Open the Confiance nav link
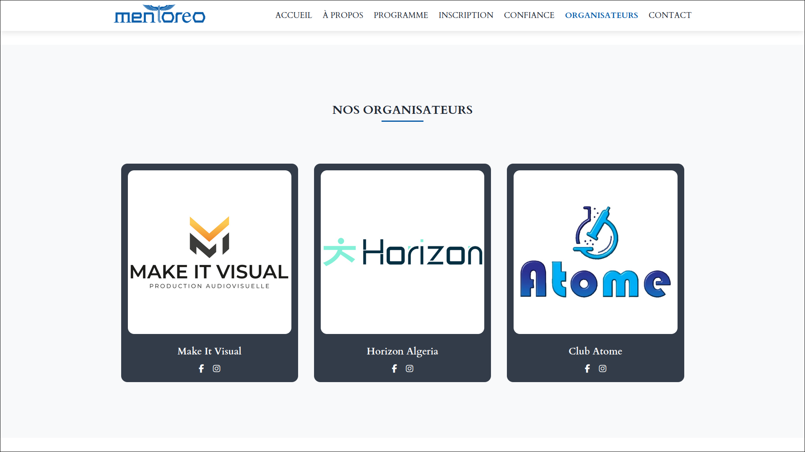Screen dimensions: 805x452 [529, 15]
